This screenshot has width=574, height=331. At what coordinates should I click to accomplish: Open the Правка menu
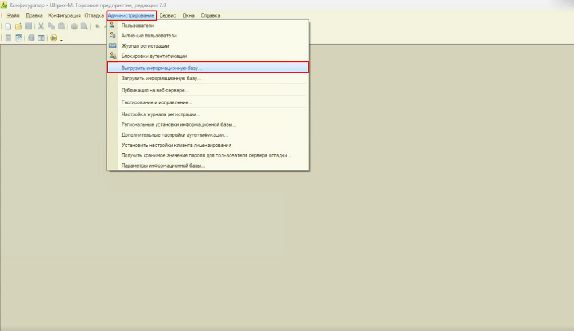point(34,15)
